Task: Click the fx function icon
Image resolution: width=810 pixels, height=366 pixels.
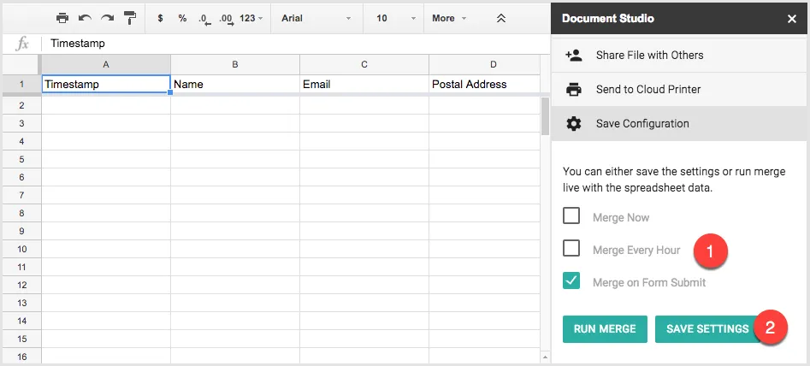Action: click(x=21, y=44)
